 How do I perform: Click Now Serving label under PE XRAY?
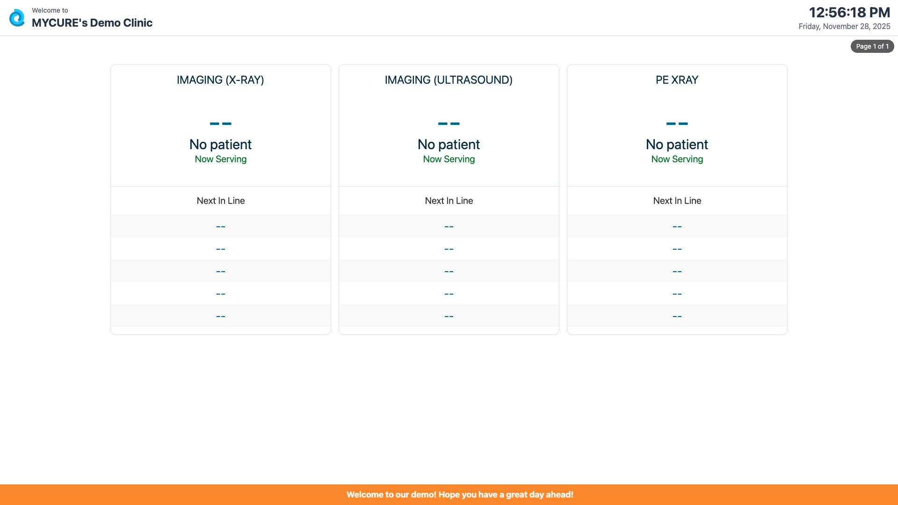(x=677, y=159)
